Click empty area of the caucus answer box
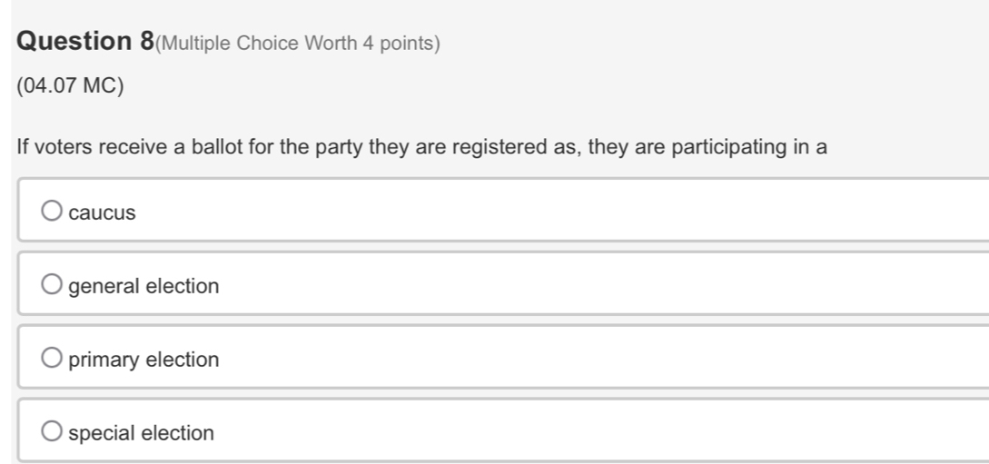Viewport: 989px width, 464px height. (545, 213)
